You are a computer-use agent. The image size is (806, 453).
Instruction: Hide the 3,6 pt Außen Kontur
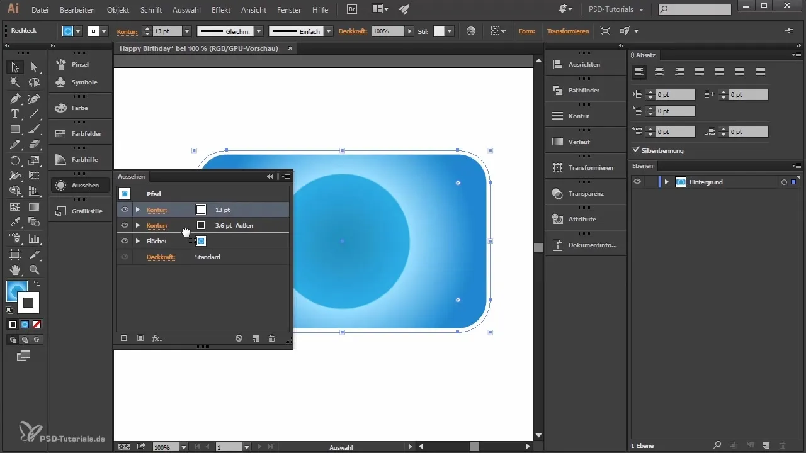pos(125,225)
